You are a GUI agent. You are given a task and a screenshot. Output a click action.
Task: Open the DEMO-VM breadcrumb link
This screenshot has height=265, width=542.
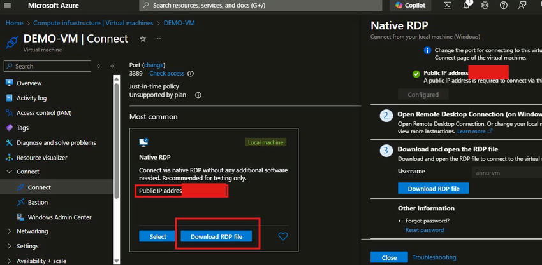click(179, 23)
